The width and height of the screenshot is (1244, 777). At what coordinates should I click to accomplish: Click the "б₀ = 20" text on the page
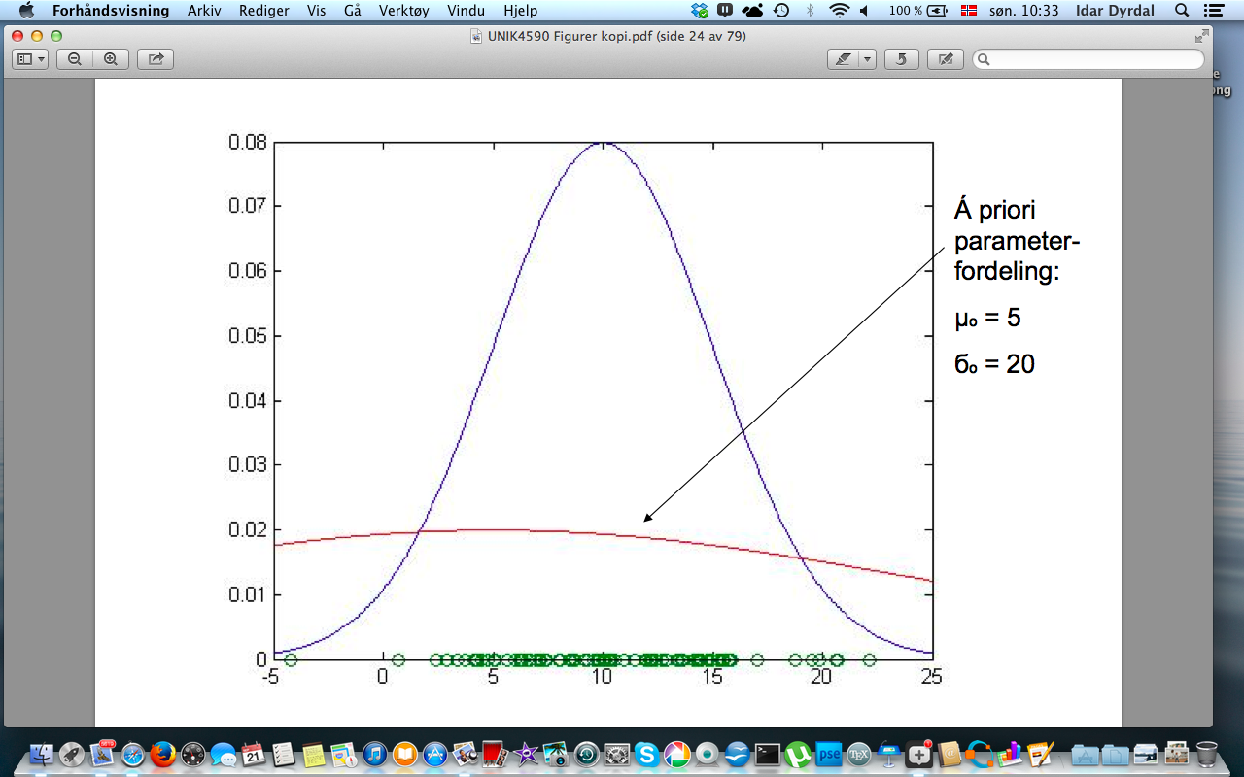coord(994,365)
